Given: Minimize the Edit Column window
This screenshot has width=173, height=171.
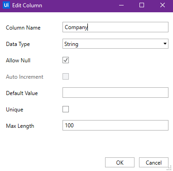Looking at the screenshot, I should click(121, 5).
